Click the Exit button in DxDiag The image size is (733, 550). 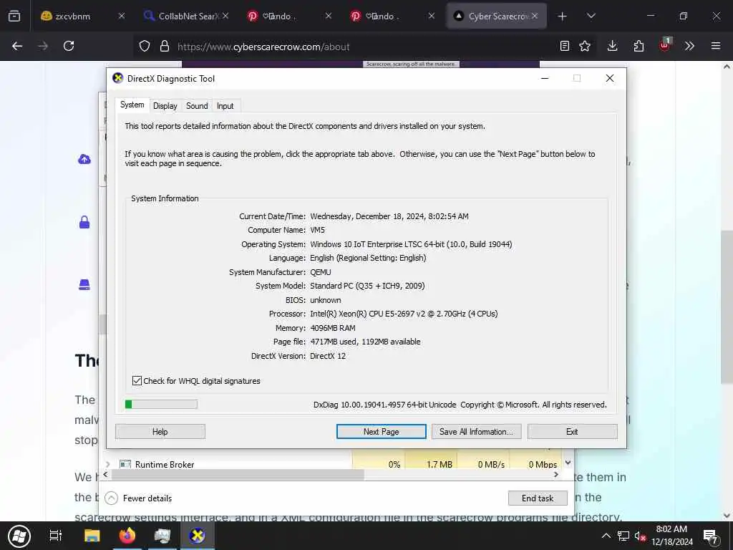(x=572, y=432)
